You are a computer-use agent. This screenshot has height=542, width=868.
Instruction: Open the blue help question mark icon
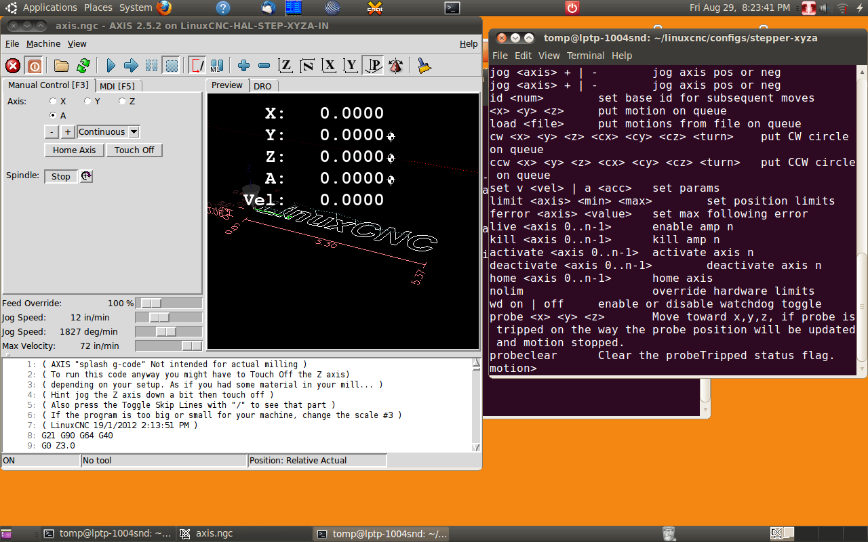[223, 8]
